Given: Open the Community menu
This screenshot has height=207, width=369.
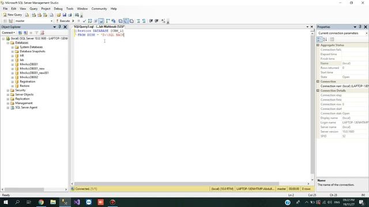Looking at the screenshot, I should (99, 9).
